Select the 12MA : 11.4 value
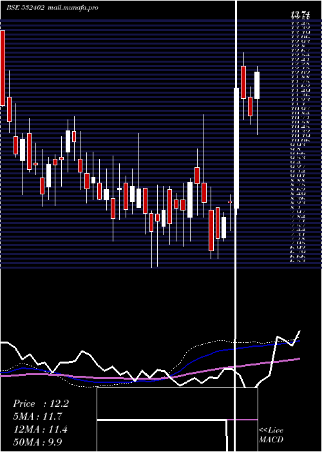Viewport: 322px width, 452px height. click(x=41, y=429)
